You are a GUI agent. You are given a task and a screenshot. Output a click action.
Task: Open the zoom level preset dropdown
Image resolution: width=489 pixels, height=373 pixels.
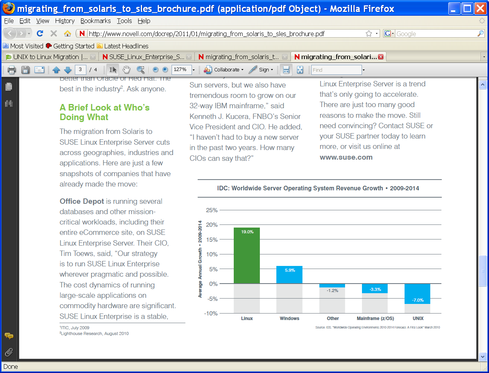[193, 70]
